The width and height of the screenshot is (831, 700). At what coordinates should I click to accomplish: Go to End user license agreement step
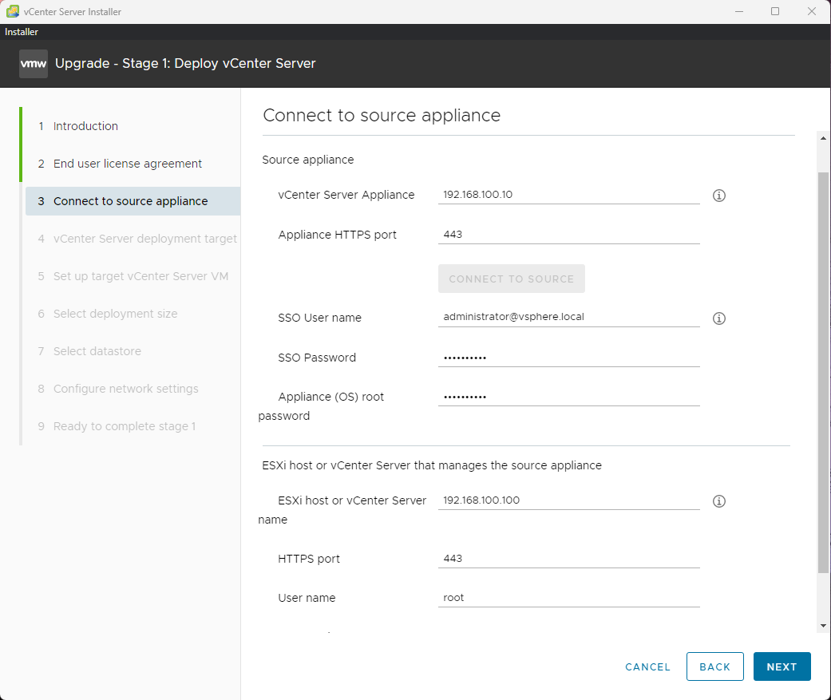pos(128,164)
